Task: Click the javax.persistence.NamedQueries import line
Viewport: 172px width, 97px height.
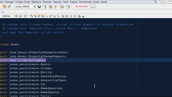Action: (x=32, y=88)
